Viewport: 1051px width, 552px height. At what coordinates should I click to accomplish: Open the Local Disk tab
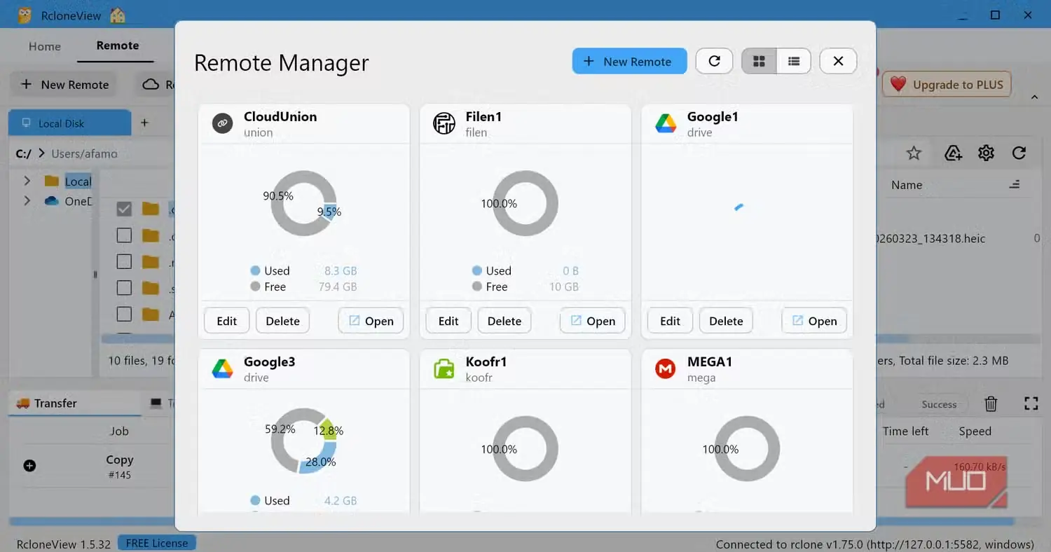[69, 123]
